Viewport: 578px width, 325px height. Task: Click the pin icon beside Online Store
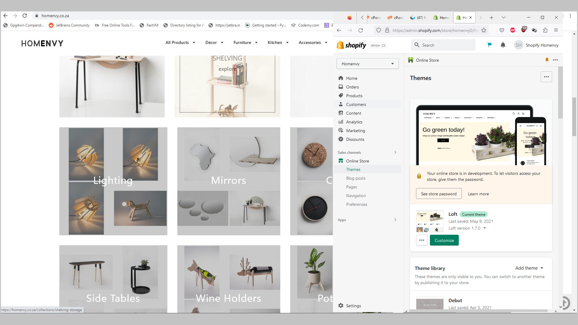547,60
